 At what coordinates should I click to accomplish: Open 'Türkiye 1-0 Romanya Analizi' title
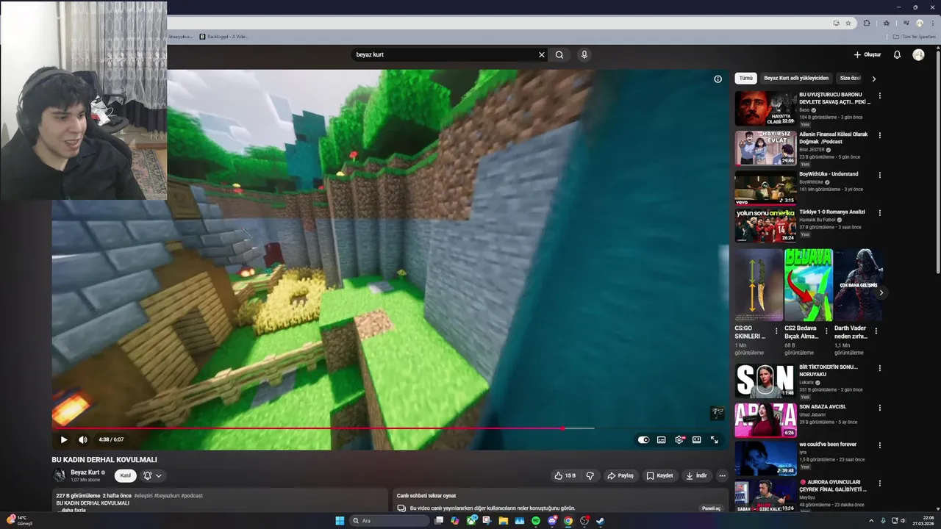point(832,212)
